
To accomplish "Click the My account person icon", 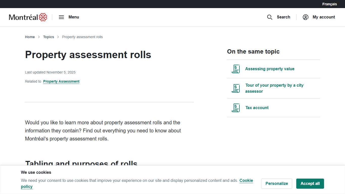I will click(x=305, y=17).
